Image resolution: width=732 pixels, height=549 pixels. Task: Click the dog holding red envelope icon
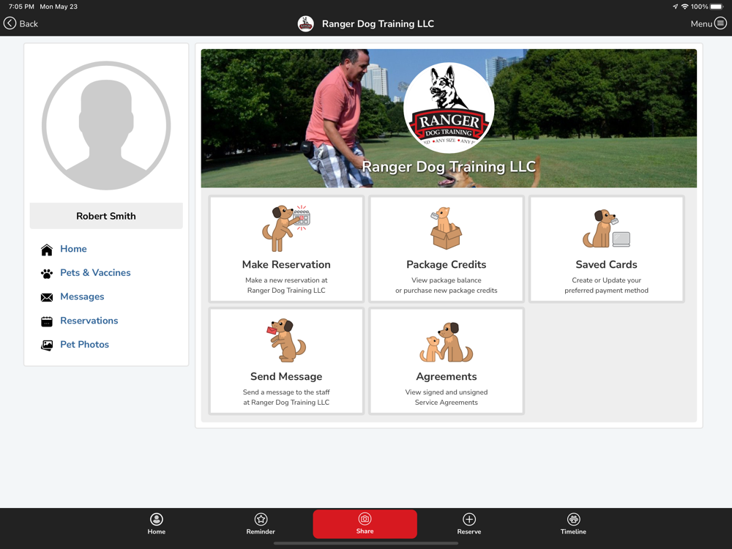286,340
